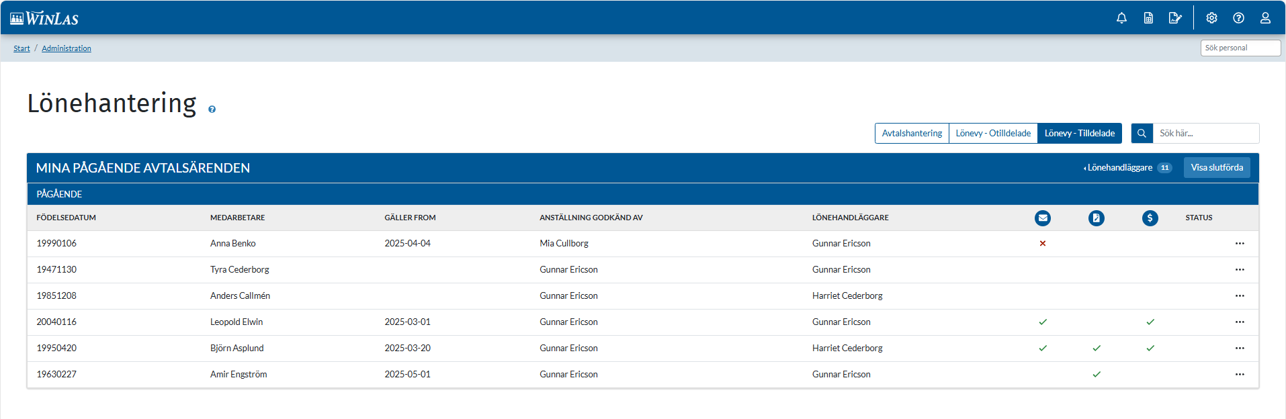Click the Sök personal input field

click(1240, 48)
